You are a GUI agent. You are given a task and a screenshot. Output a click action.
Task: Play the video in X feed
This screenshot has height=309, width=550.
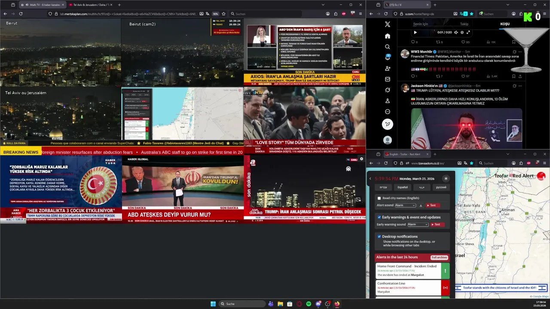pos(415,32)
